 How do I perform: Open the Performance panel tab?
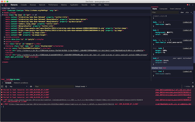[53, 5]
